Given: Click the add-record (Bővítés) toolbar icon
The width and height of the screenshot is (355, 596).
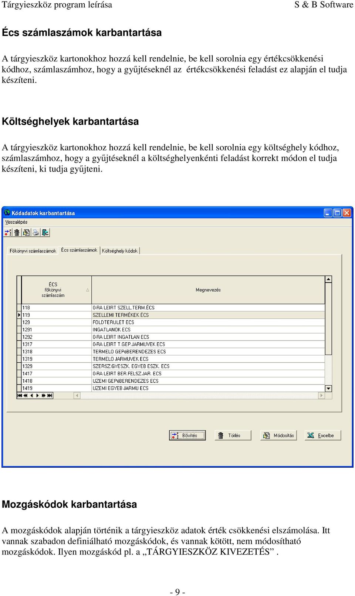Looking at the screenshot, I should pyautogui.click(x=8, y=233).
